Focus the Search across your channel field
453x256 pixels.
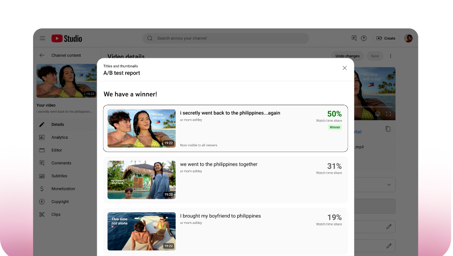point(226,38)
